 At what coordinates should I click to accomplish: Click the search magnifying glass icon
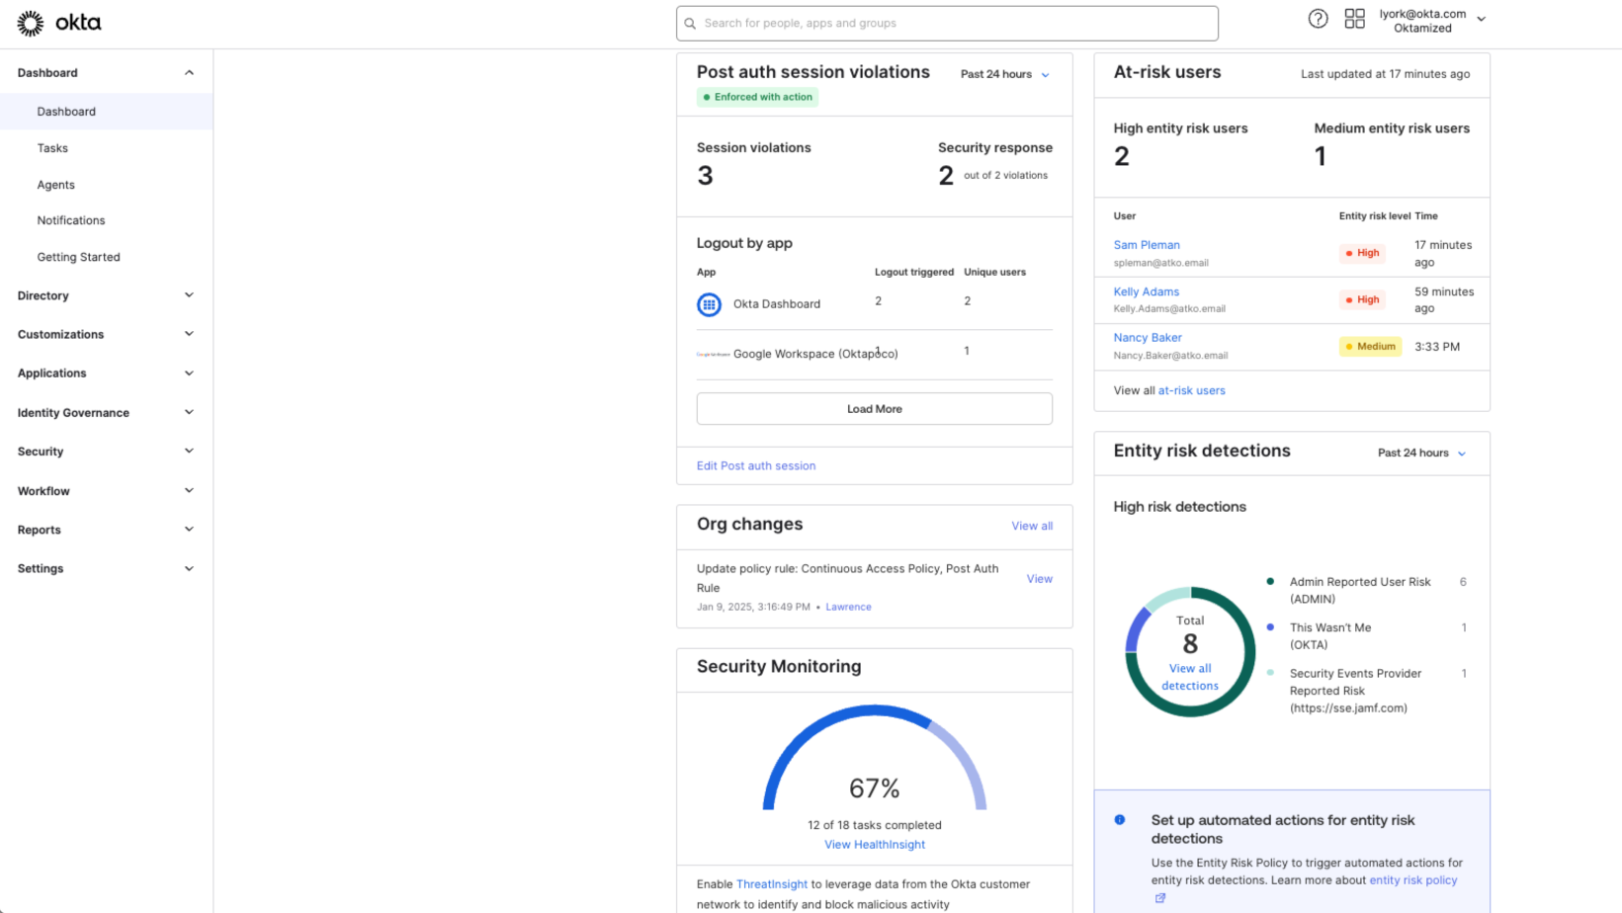(691, 23)
